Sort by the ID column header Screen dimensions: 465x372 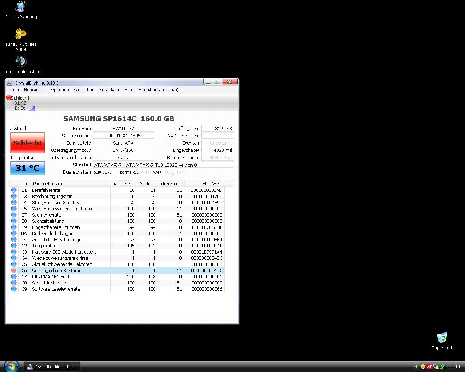click(24, 183)
